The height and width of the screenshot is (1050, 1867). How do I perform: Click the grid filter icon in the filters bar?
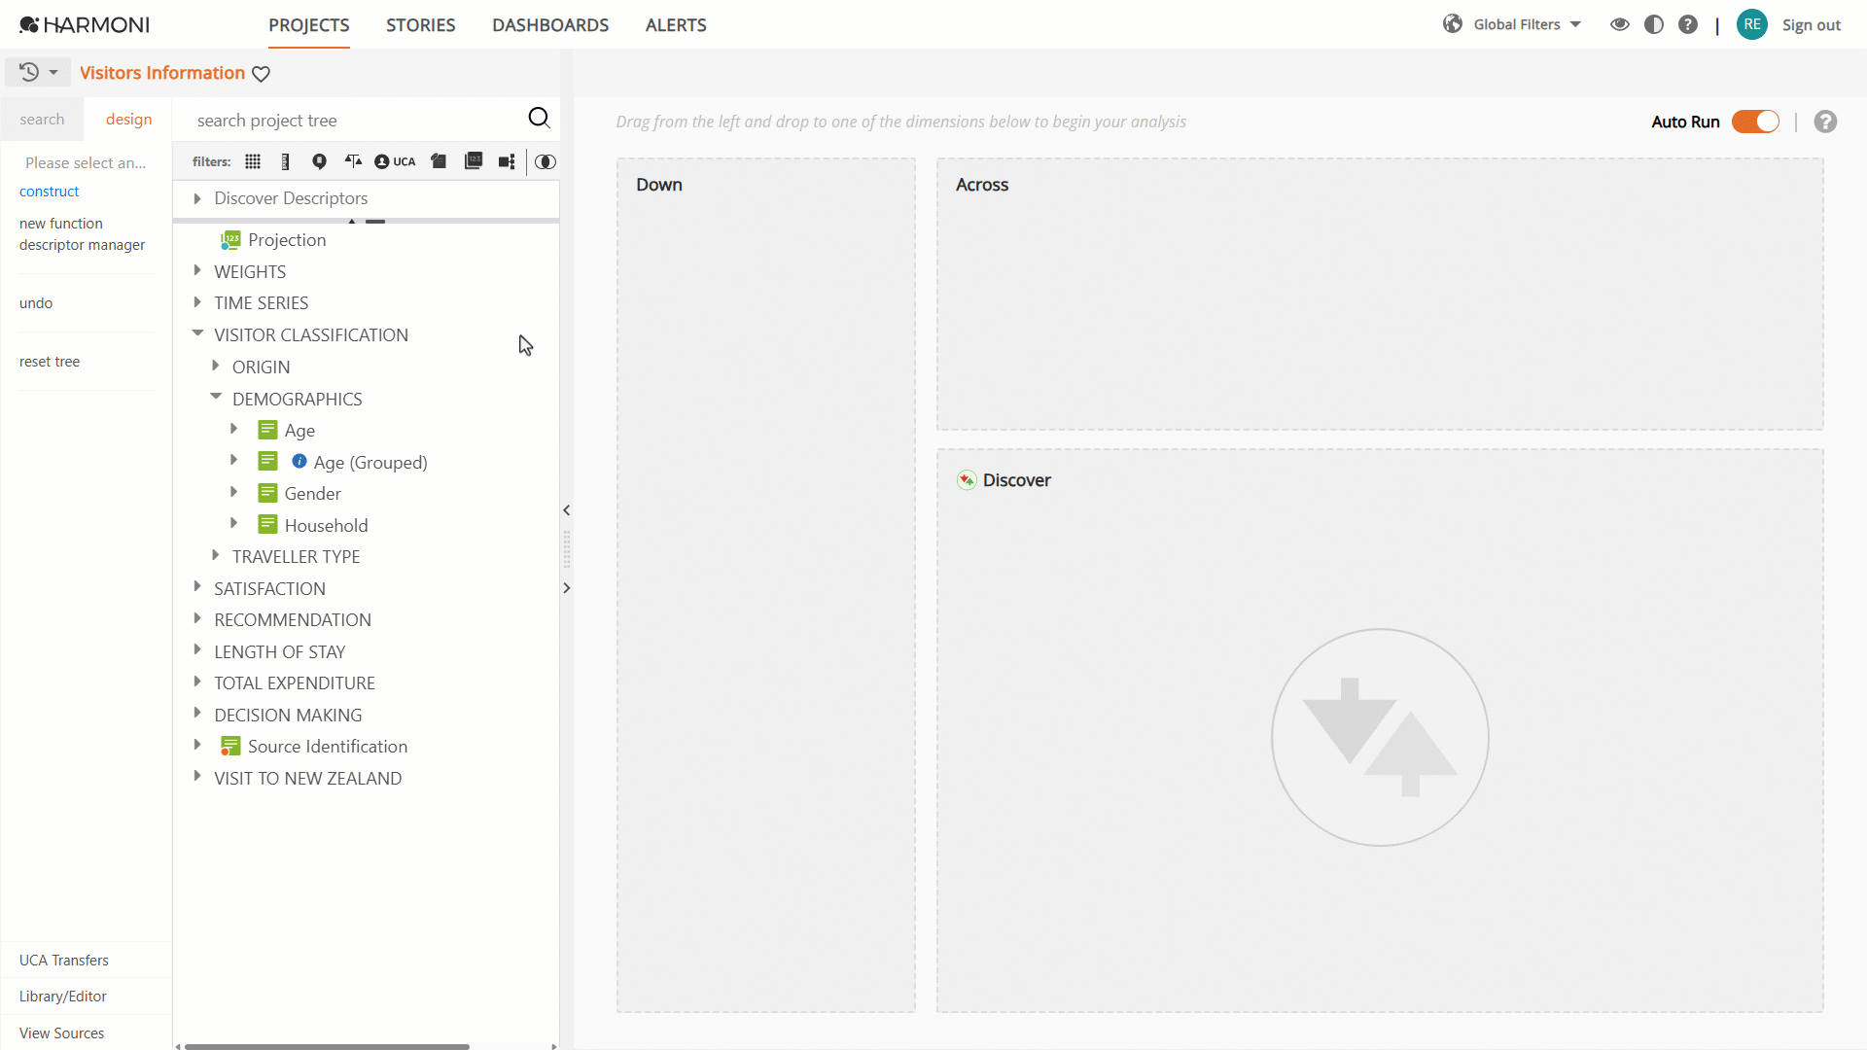point(253,161)
